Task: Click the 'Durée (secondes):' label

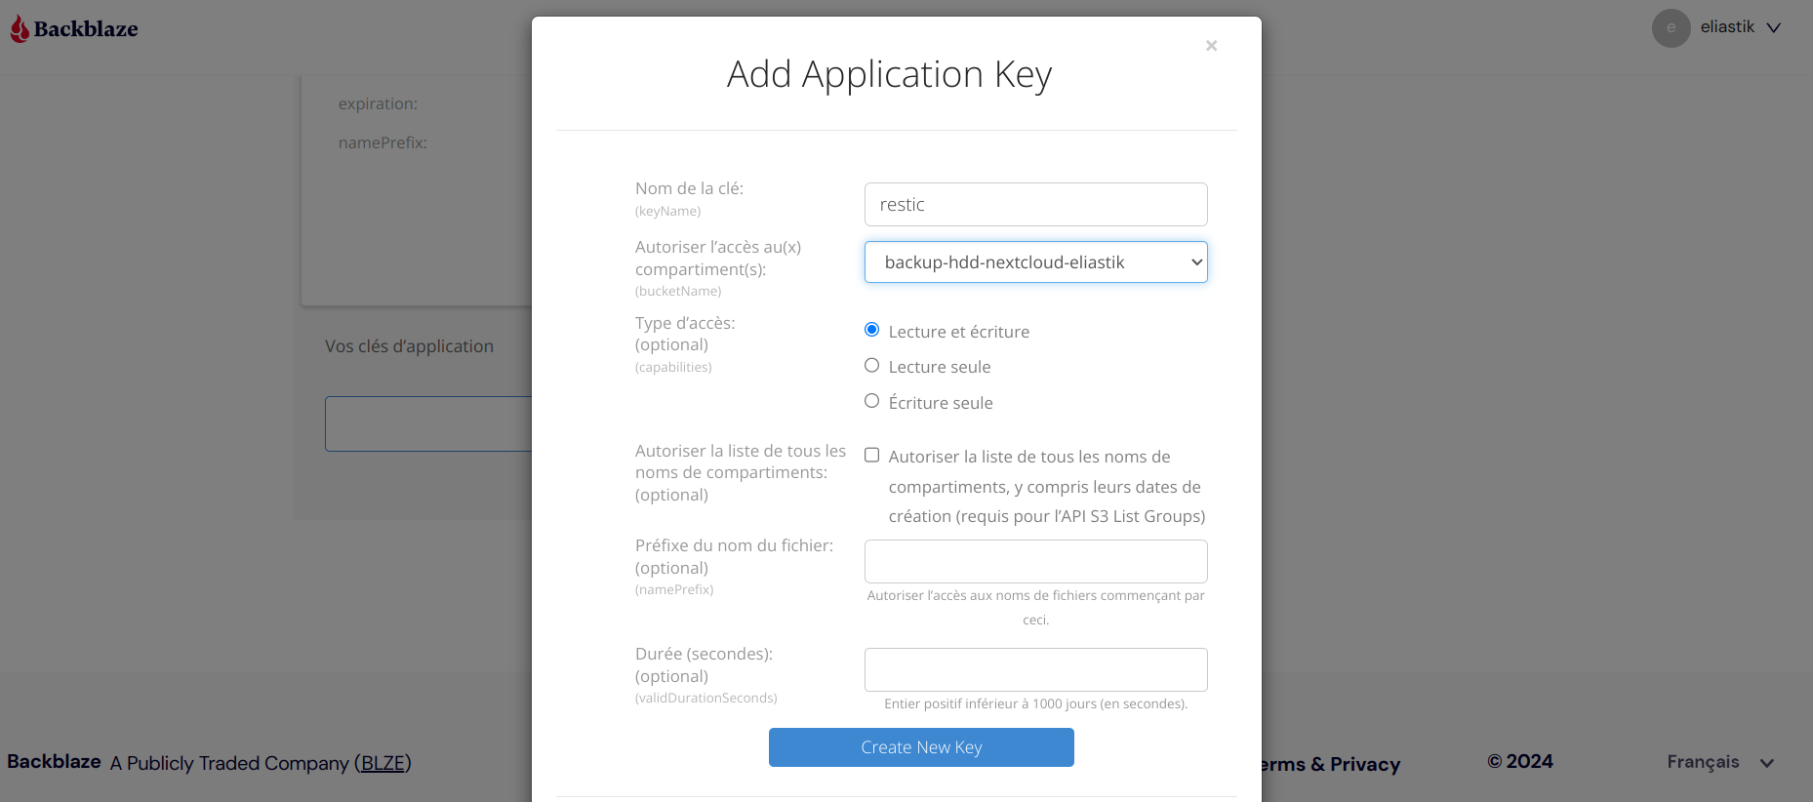Action: pyautogui.click(x=704, y=654)
